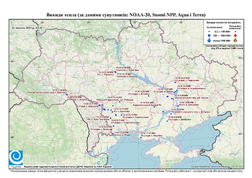
Task: Click blue marker below 12:34 32,85 МВт label
Action: [x=175, y=82]
